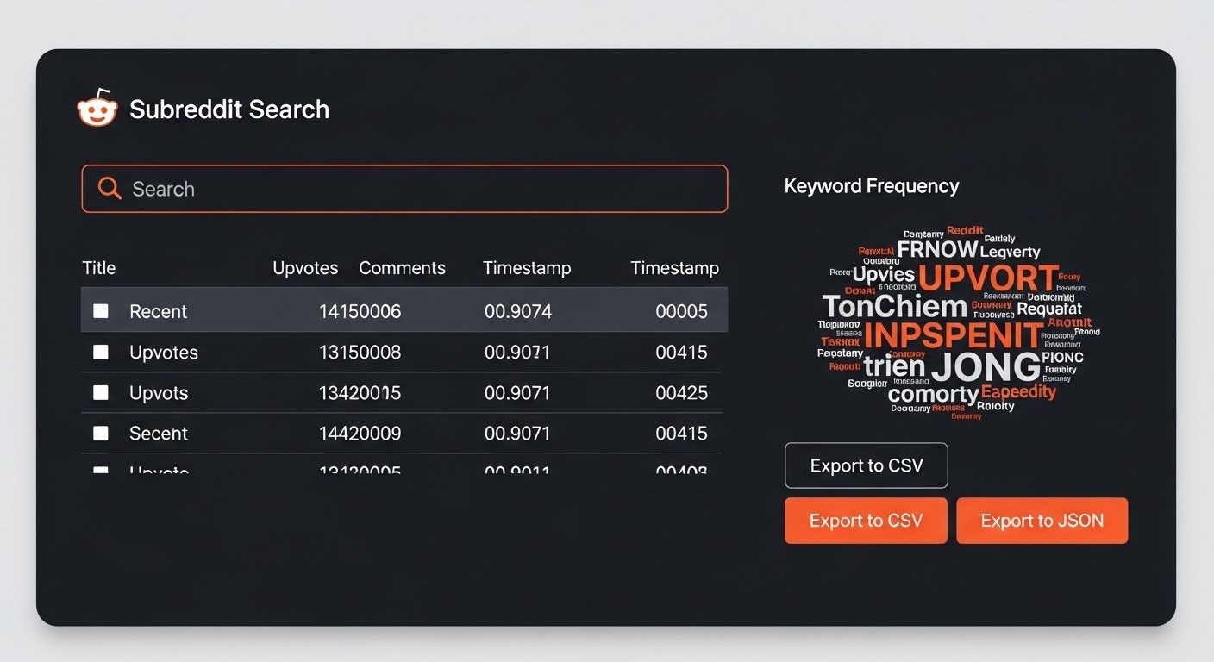This screenshot has height=662, width=1214.
Task: Click the Reddit mascot logo icon
Action: point(97,108)
